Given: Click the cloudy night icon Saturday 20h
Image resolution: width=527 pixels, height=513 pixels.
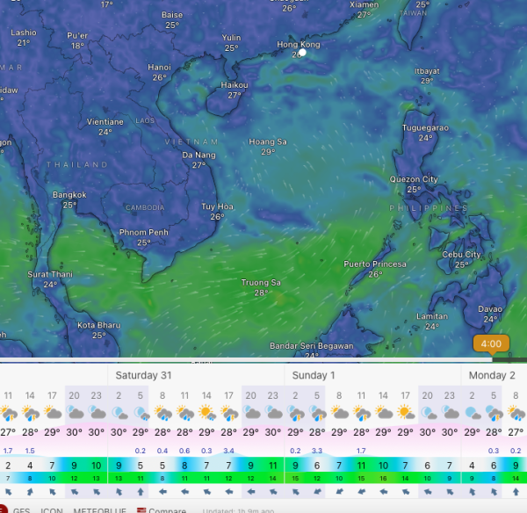Looking at the screenshot, I should pyautogui.click(x=250, y=413).
